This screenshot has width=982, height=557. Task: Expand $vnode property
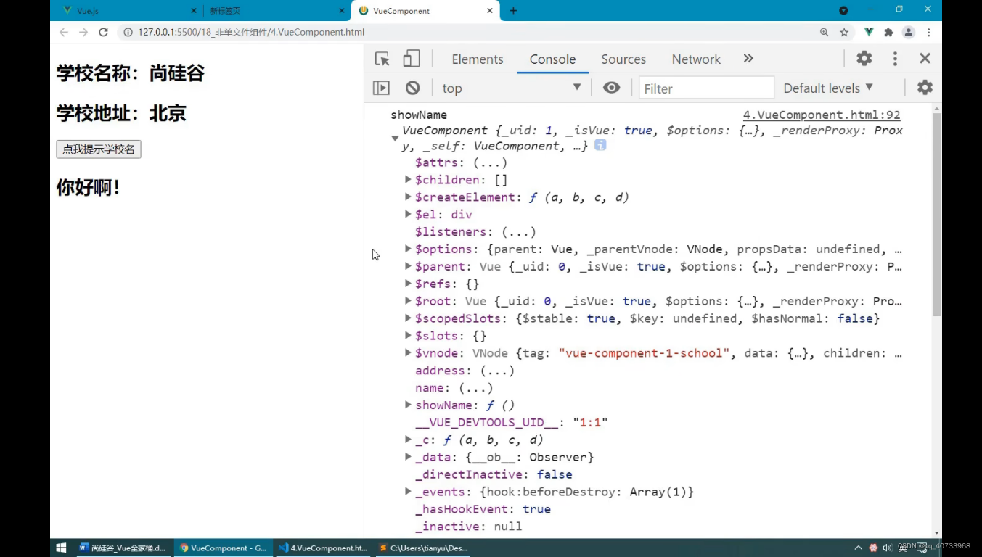tap(408, 353)
